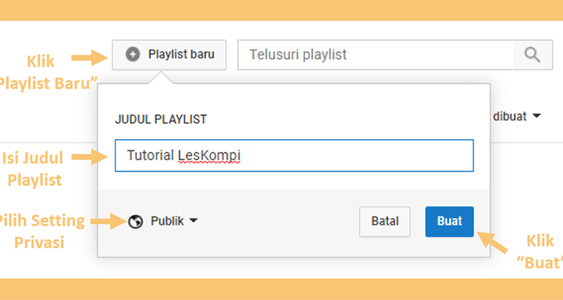Click the orange Klik annotation above Playlist Baru
Image resolution: width=563 pixels, height=300 pixels.
[x=41, y=62]
